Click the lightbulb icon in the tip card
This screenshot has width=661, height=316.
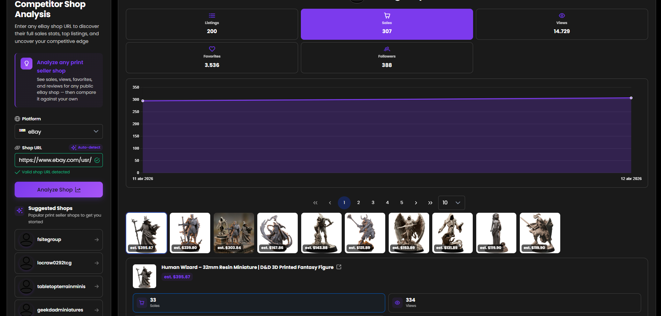tap(26, 63)
